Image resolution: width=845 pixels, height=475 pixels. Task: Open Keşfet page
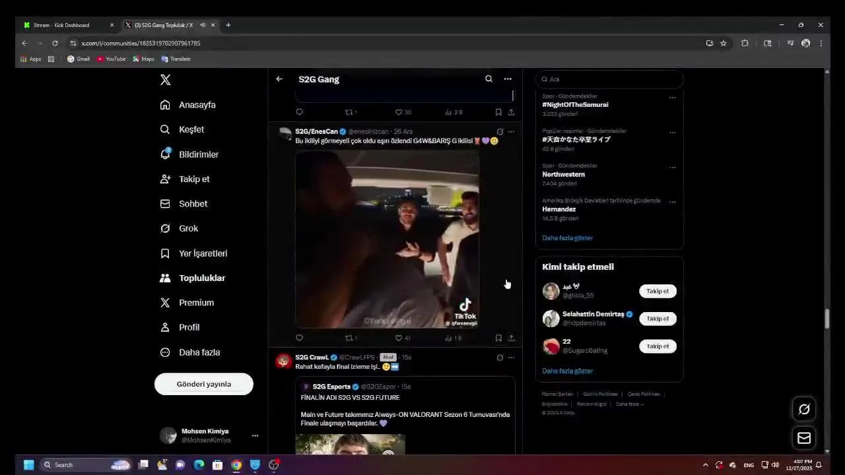182,129
